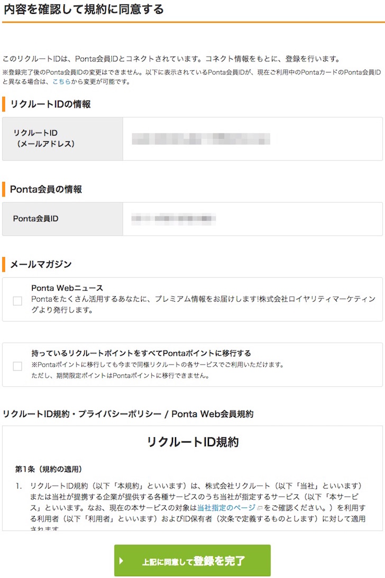Select the リクルートID email address field

(201, 139)
